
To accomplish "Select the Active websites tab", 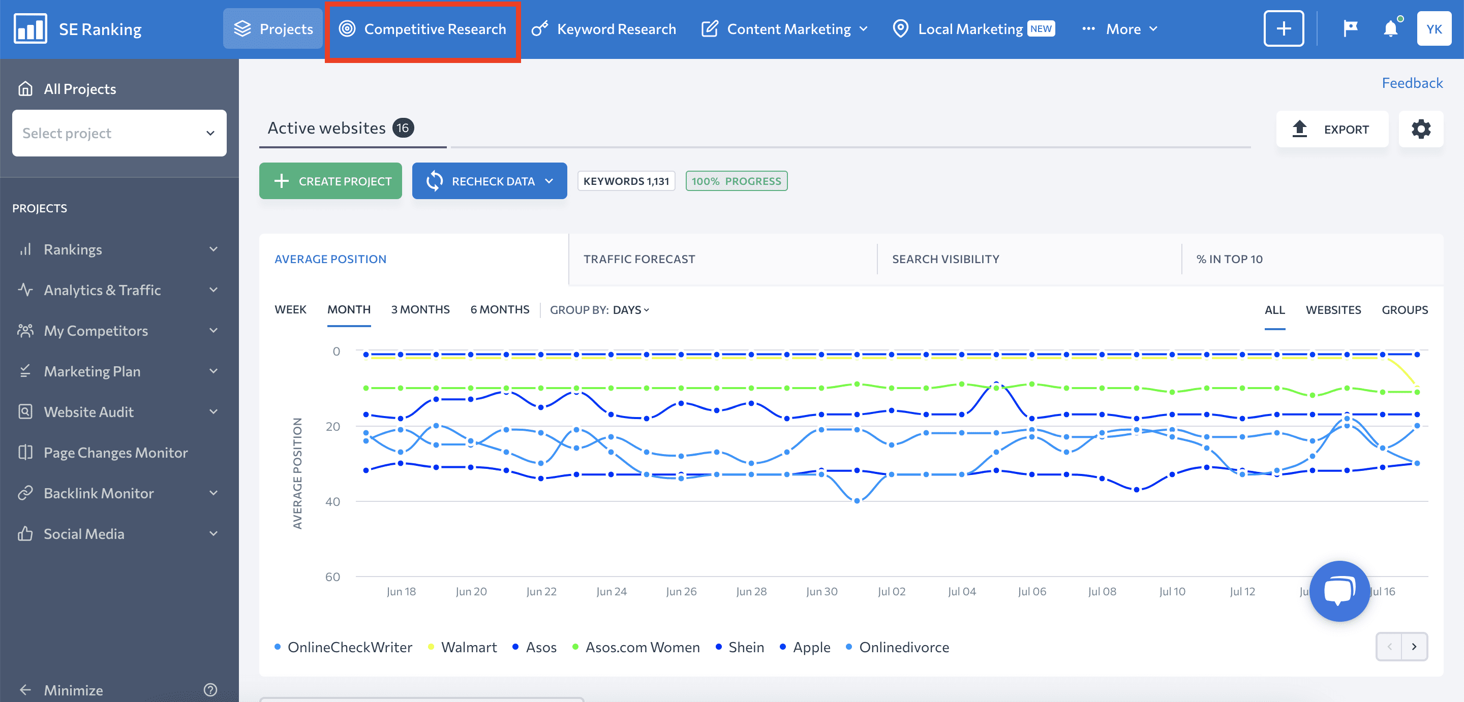I will click(x=341, y=128).
